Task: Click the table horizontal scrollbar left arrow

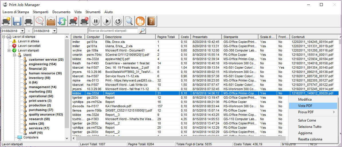Action: click(74, 138)
